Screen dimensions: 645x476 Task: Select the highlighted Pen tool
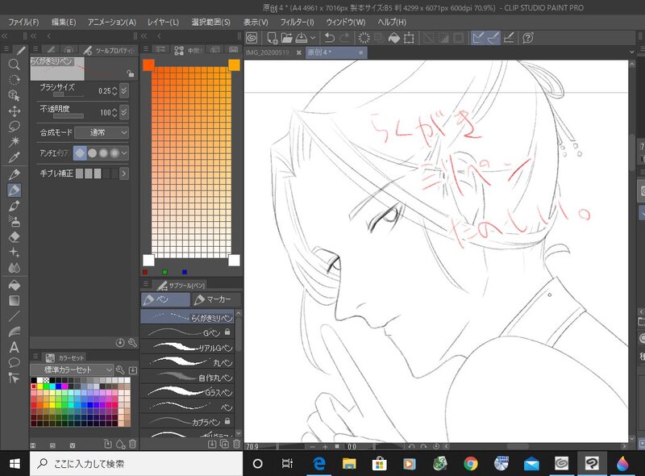[x=14, y=190]
